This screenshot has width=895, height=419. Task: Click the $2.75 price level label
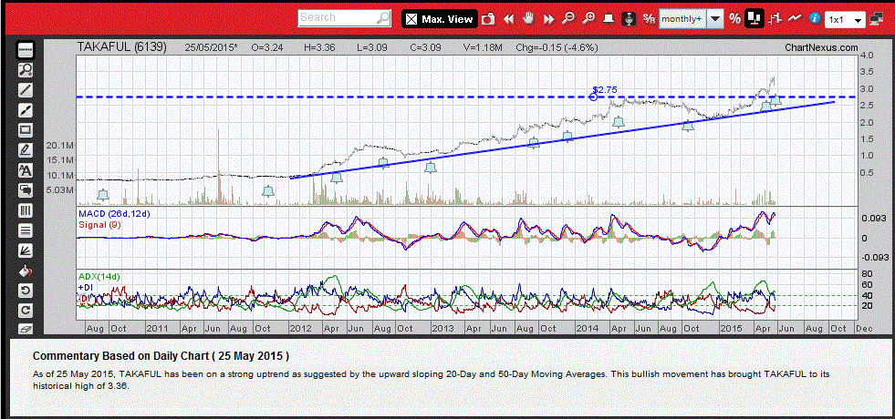click(x=605, y=89)
